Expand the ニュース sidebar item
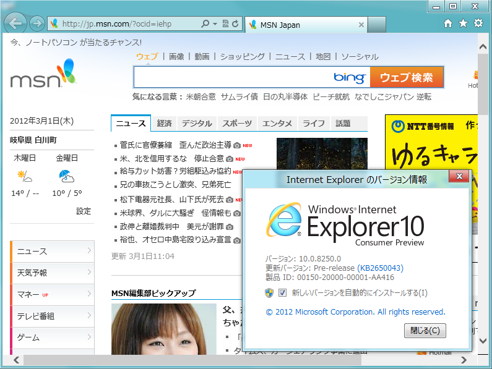The height and width of the screenshot is (369, 492). point(53,251)
